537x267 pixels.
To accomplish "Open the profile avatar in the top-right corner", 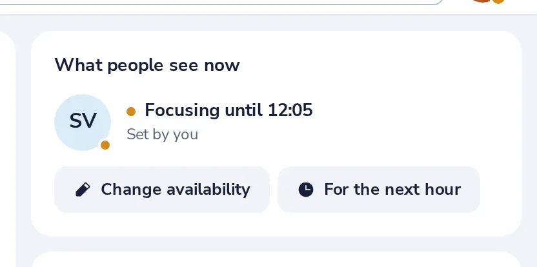I will pyautogui.click(x=483, y=1).
